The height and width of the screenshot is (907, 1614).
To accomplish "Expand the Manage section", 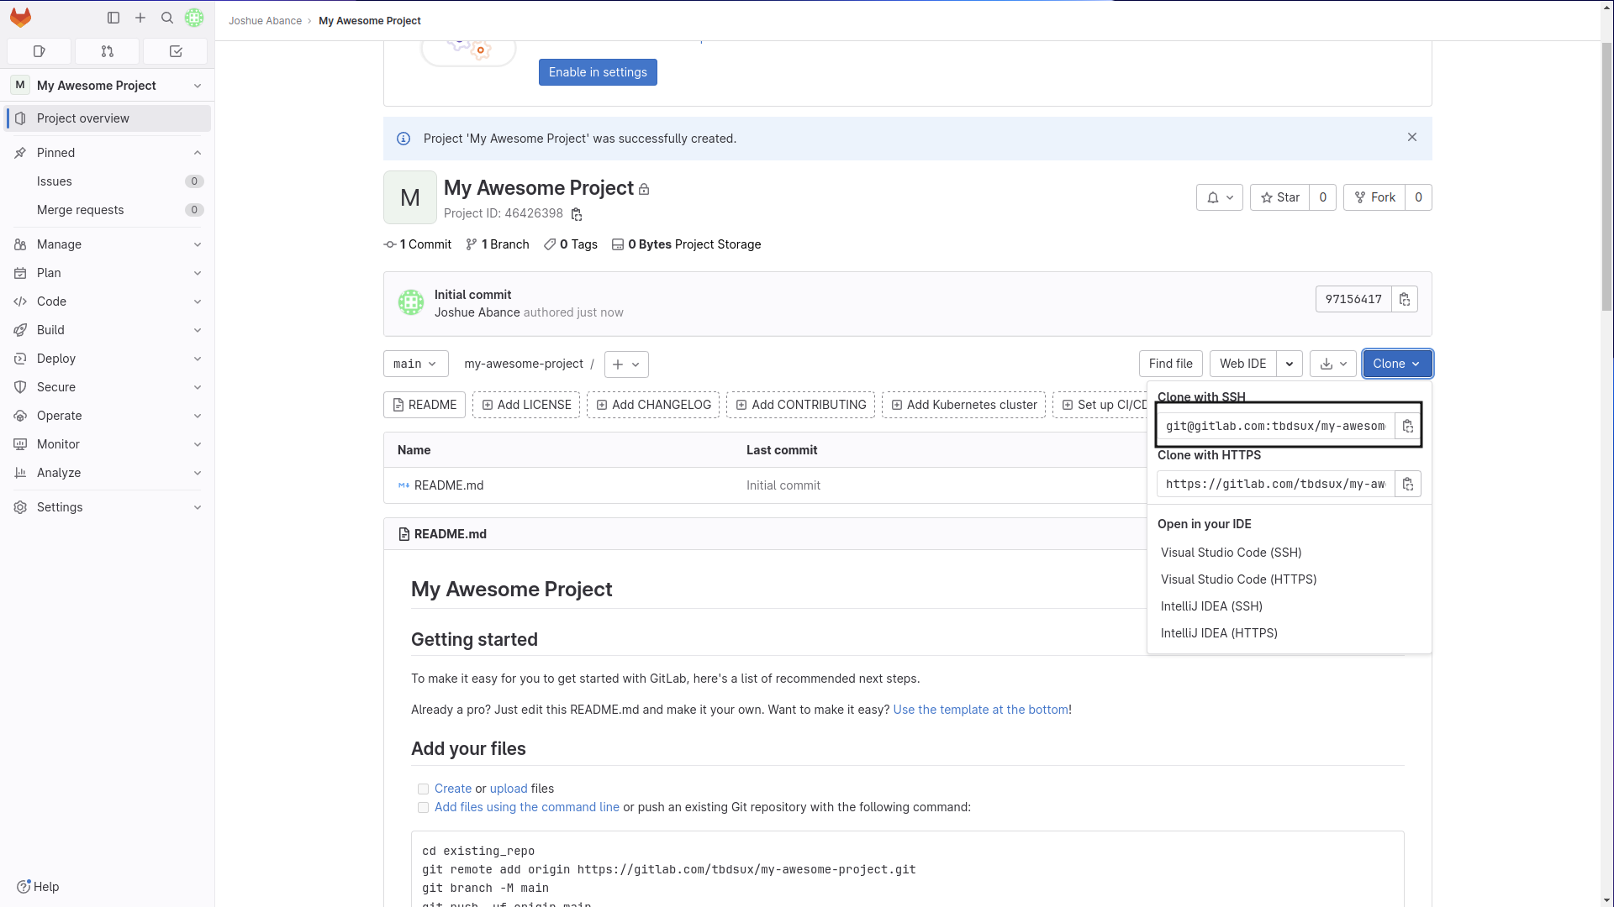I will click(x=108, y=244).
